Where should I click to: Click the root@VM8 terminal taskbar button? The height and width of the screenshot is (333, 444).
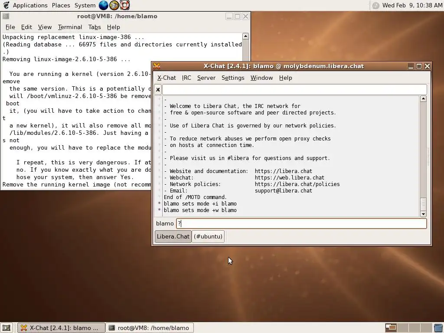coord(150,328)
